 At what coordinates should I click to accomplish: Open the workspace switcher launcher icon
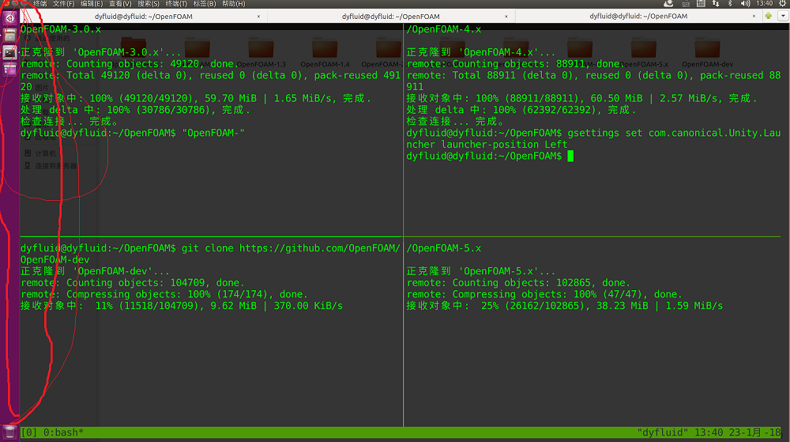[9, 70]
